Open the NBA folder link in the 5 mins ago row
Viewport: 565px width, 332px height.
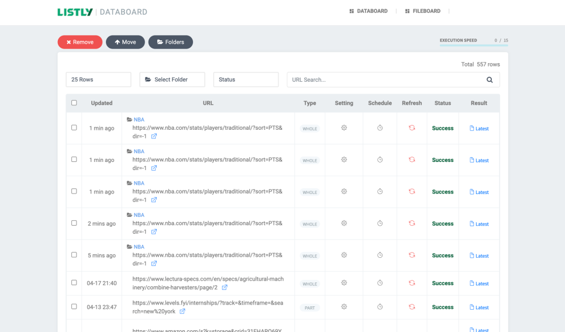[x=139, y=247]
